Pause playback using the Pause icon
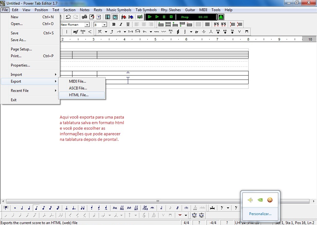The width and height of the screenshot is (317, 225). point(163,17)
